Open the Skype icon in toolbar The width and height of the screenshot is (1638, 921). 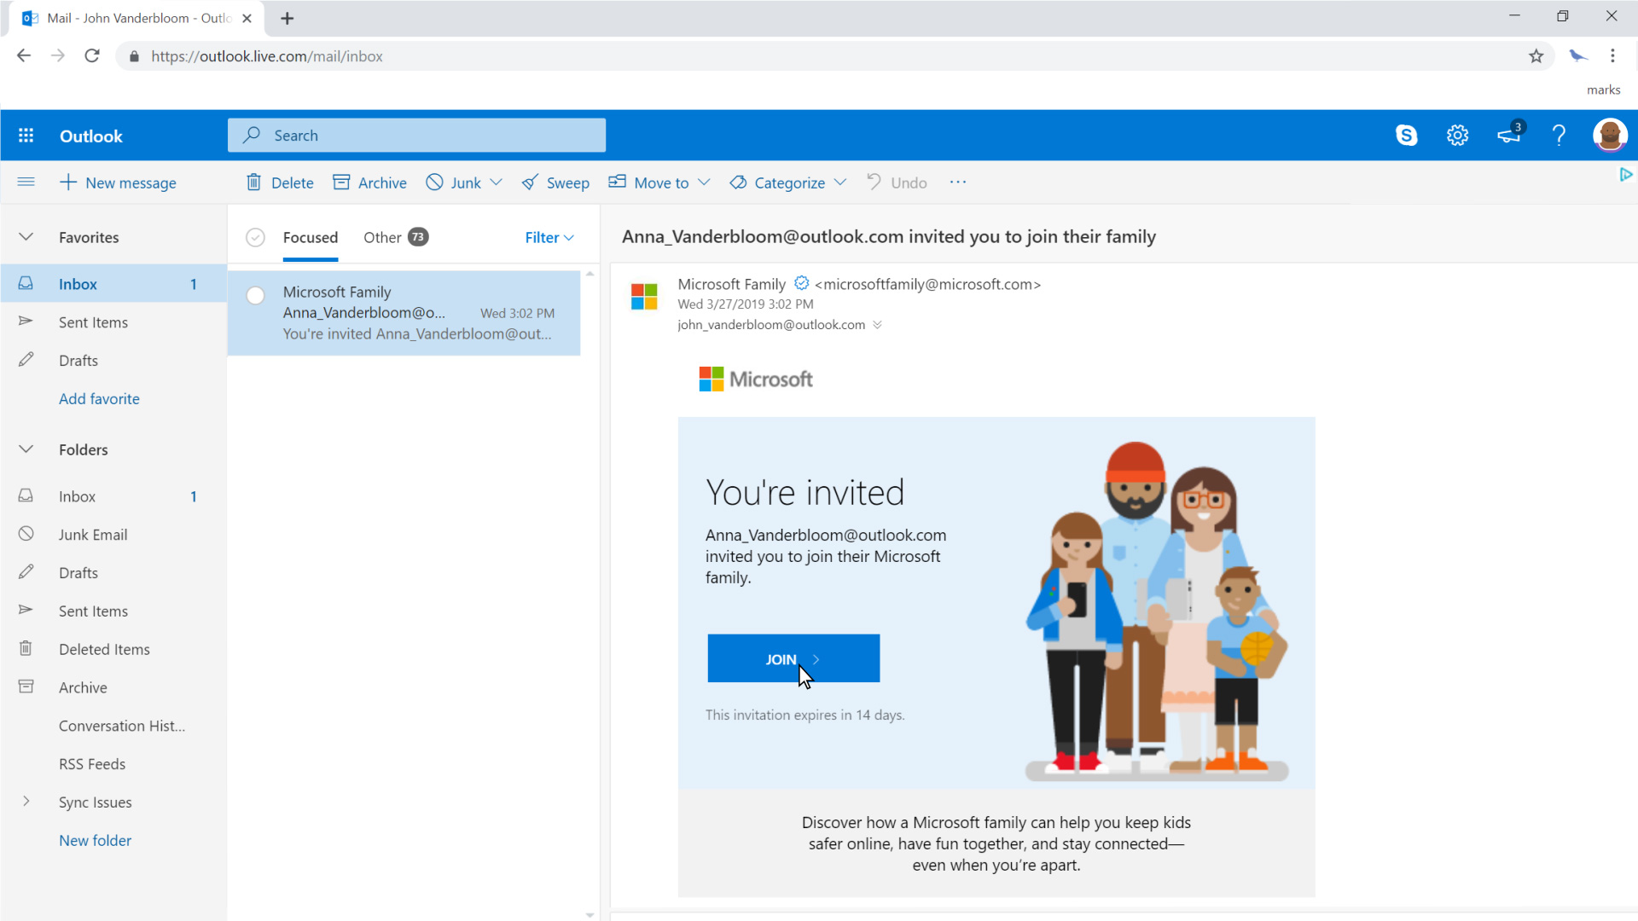tap(1406, 135)
